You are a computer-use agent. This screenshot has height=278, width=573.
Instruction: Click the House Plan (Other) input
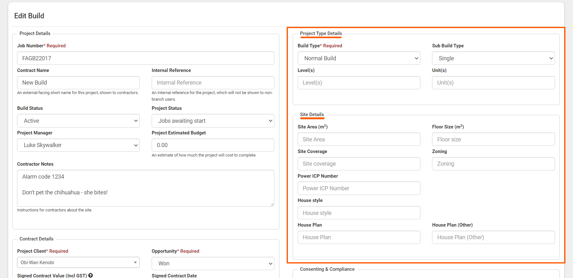(493, 237)
